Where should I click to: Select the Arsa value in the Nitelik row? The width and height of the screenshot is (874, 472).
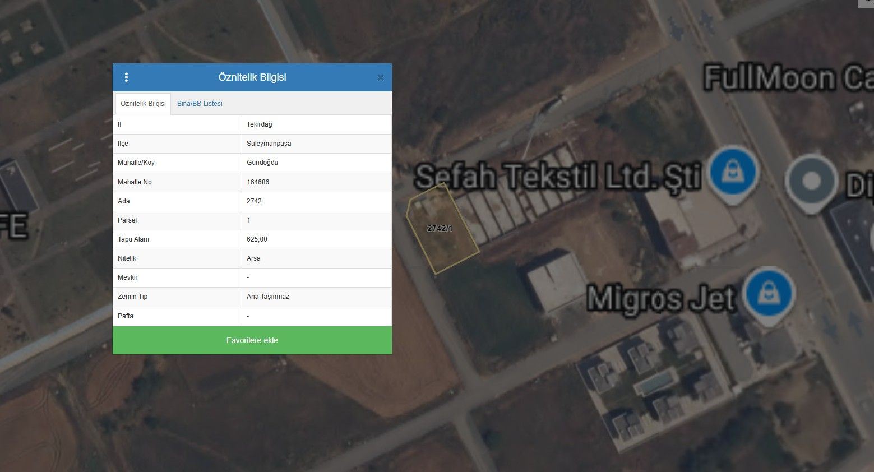253,258
